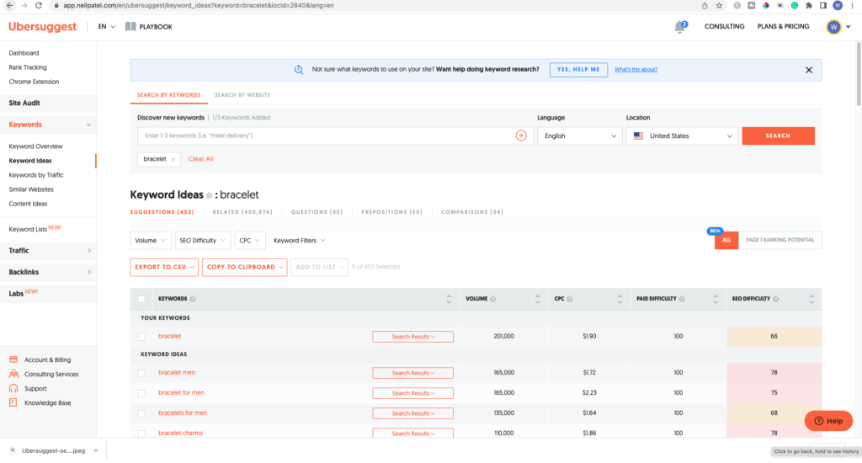The image size is (862, 463).
Task: Open Search Results dropdown for bracelet men
Action: point(412,373)
